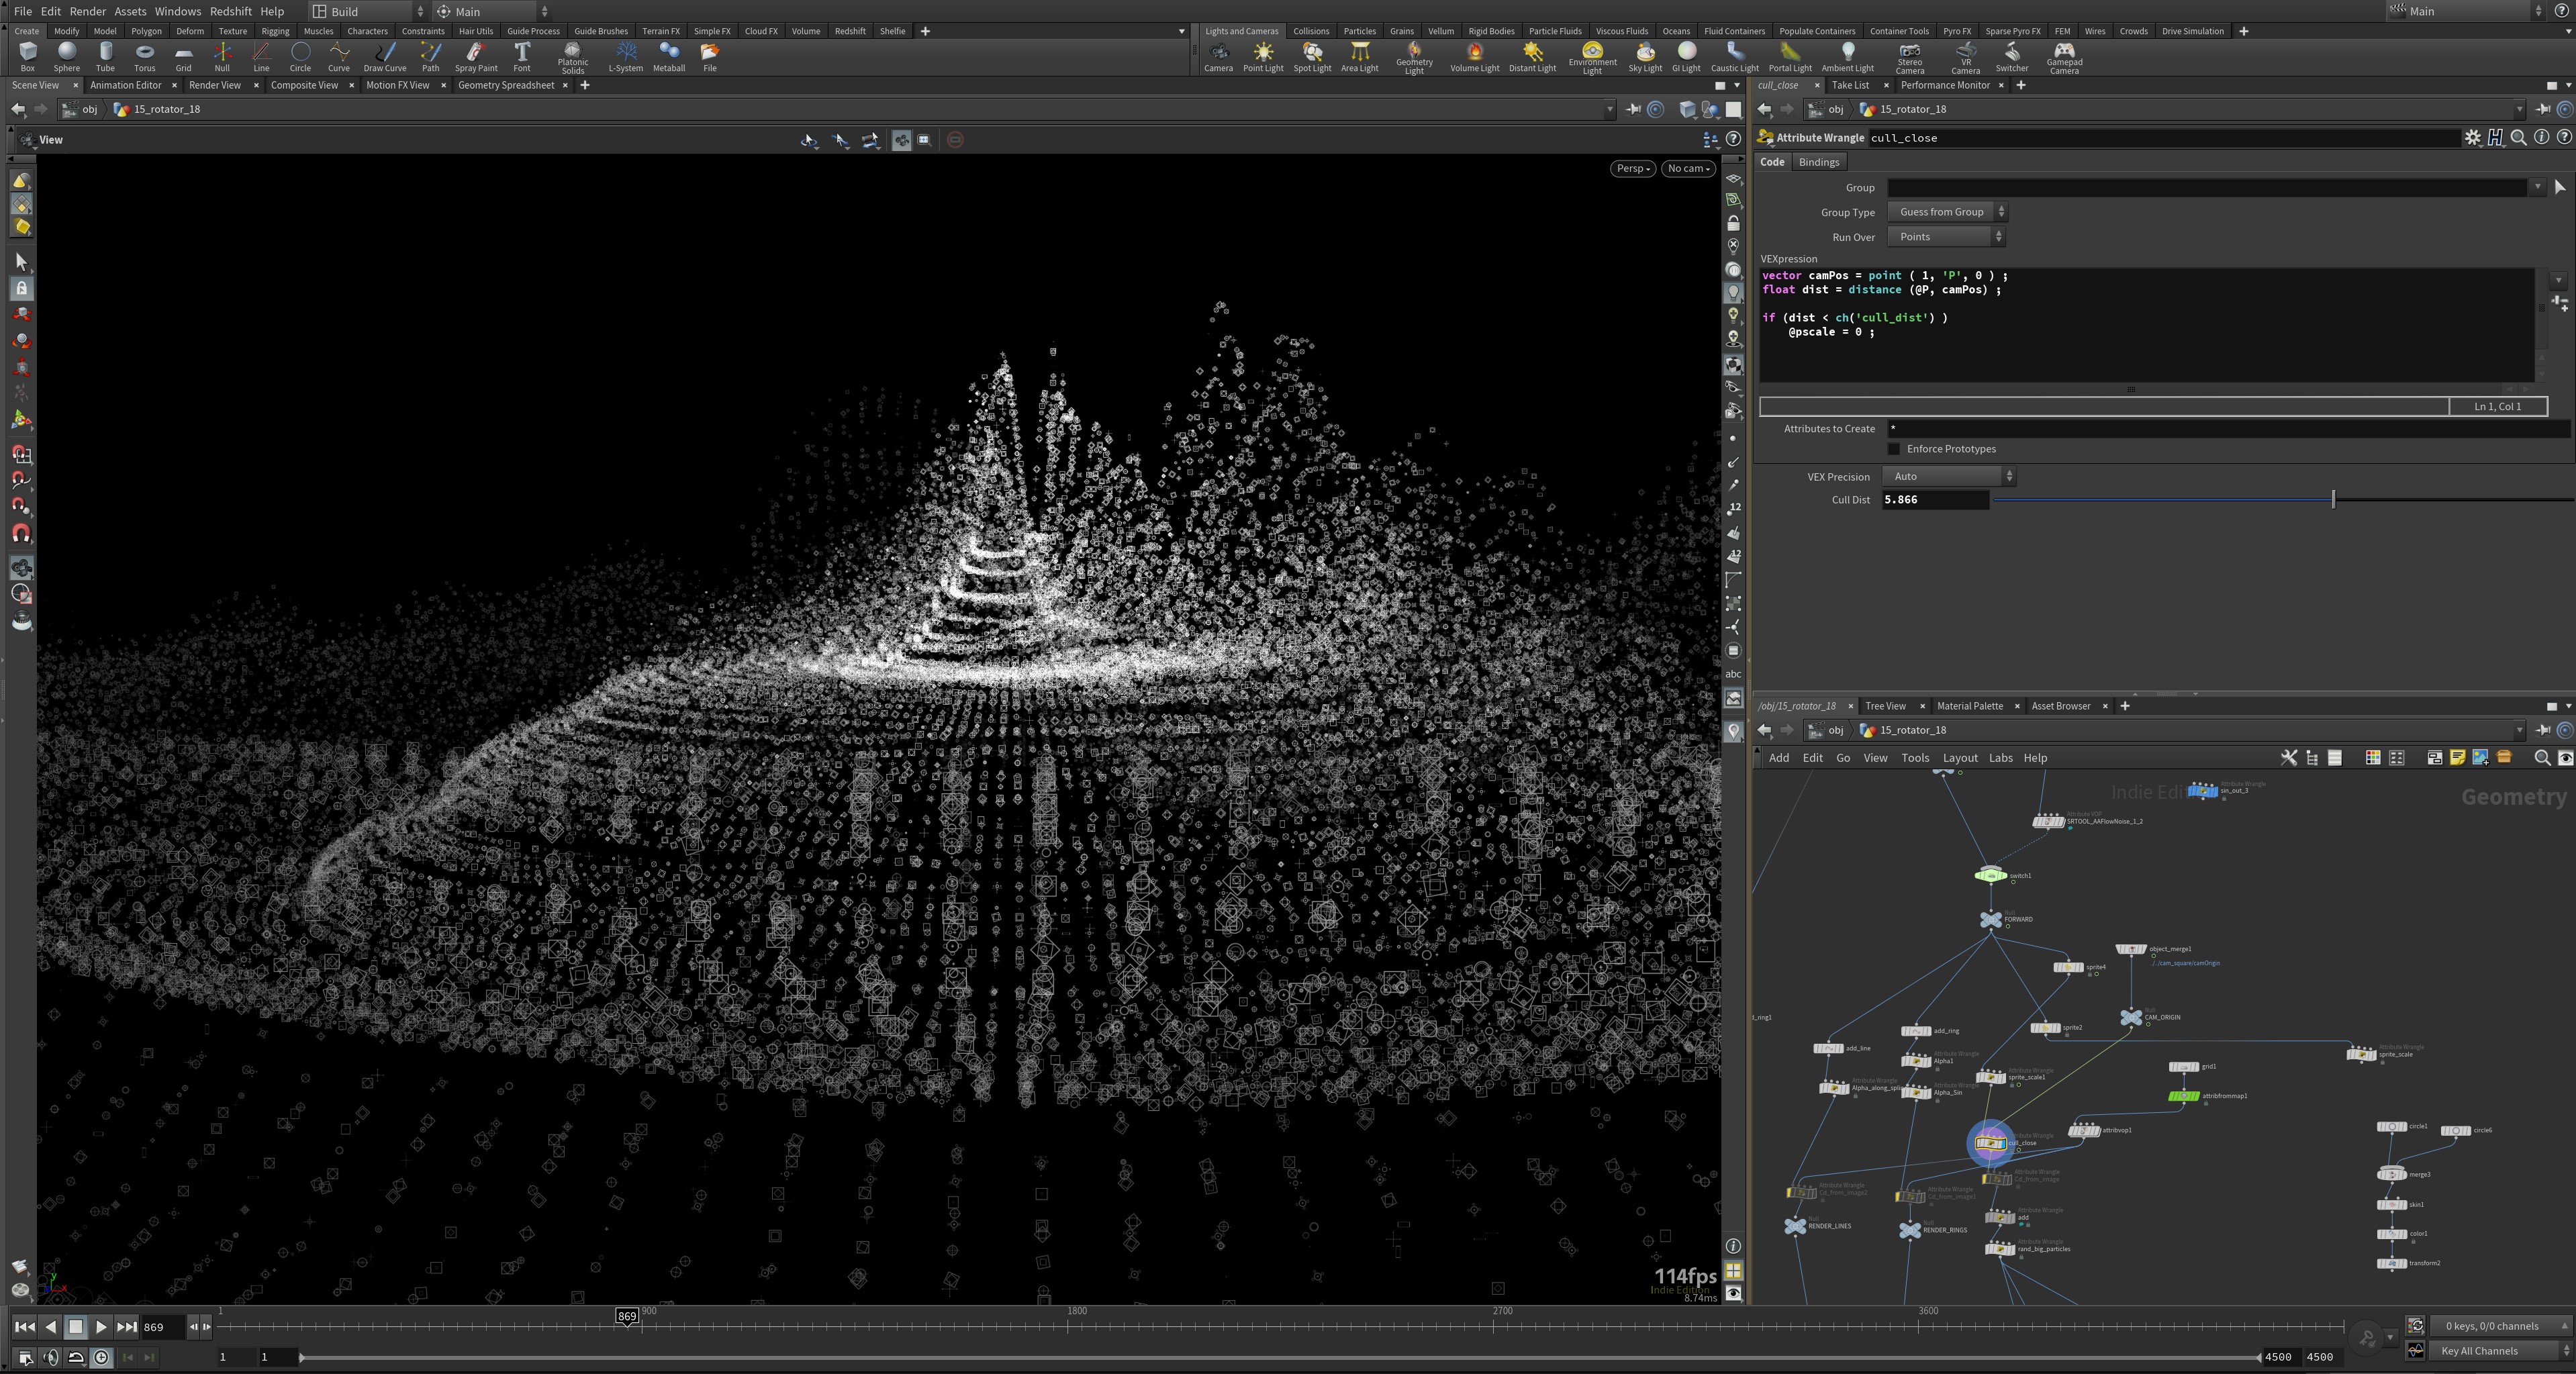Click the Cull Dist slider handle
Screen dimensions: 2576x1374
coord(2333,499)
